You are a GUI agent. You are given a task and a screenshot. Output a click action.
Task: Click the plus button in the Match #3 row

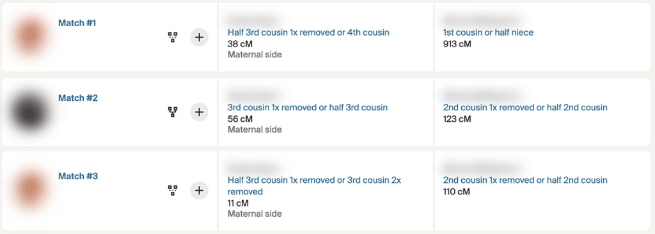(200, 190)
